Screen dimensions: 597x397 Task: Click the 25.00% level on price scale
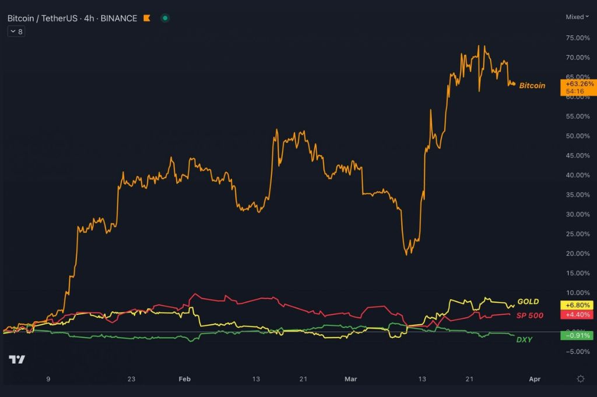578,234
